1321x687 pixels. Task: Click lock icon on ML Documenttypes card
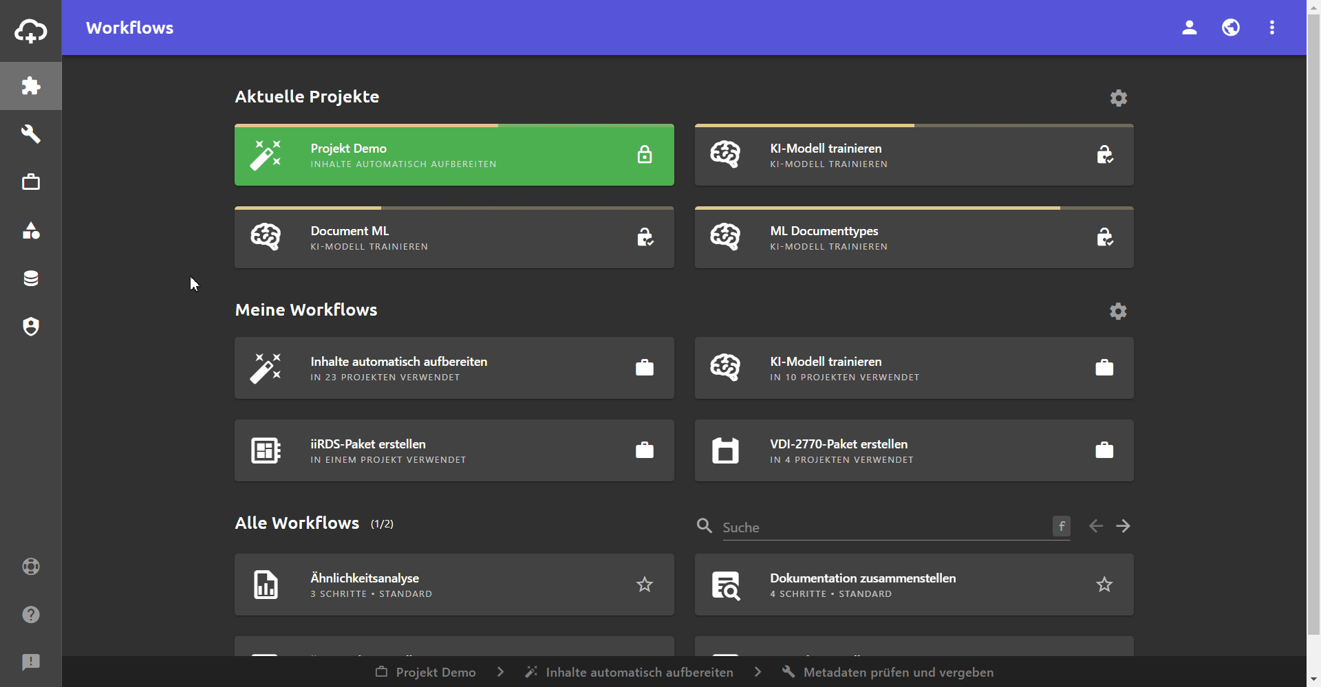1105,237
